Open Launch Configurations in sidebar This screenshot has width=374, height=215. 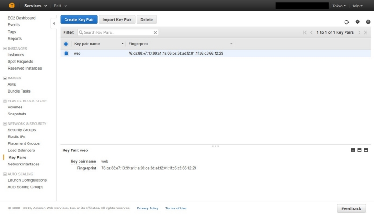click(x=27, y=180)
